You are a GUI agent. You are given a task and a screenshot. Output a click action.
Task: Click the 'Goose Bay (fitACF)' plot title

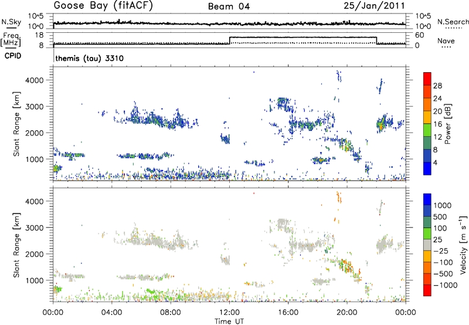(x=103, y=6)
